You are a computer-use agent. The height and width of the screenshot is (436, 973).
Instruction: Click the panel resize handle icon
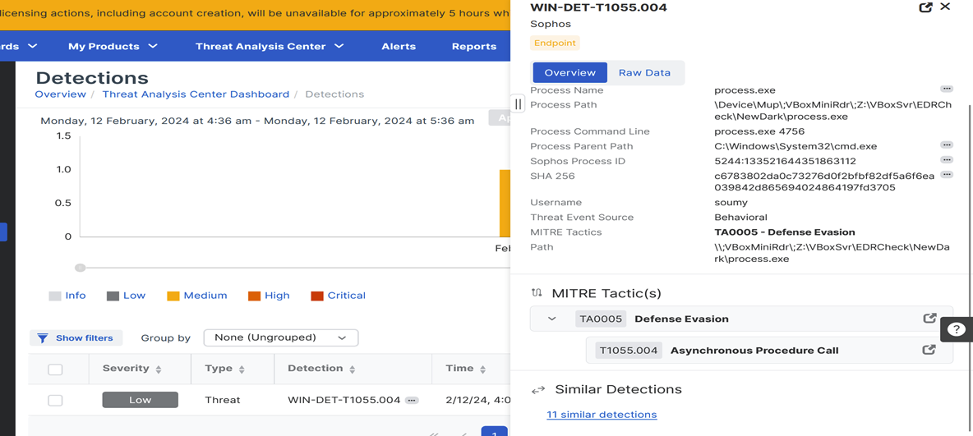[x=519, y=103]
